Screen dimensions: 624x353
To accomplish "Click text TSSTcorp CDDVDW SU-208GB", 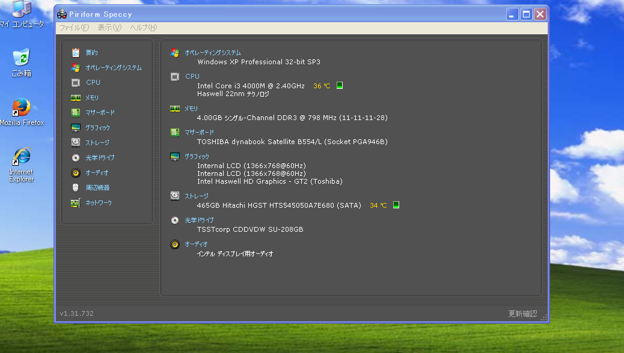I will (250, 229).
